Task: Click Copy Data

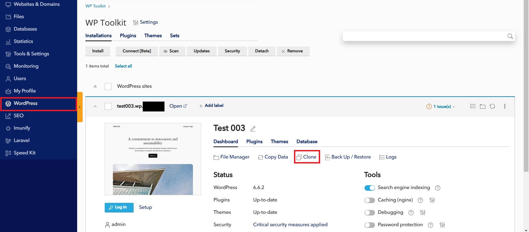Action: click(x=273, y=157)
